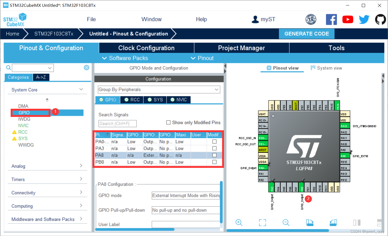Click the Search Signals input field
This screenshot has width=388, height=236.
tap(117, 123)
